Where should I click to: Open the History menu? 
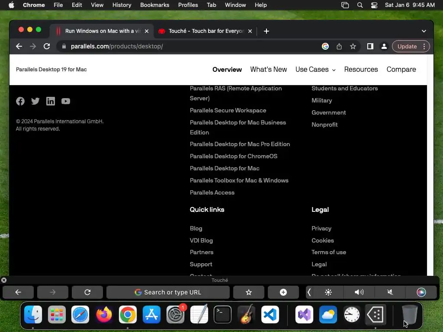pos(122,5)
